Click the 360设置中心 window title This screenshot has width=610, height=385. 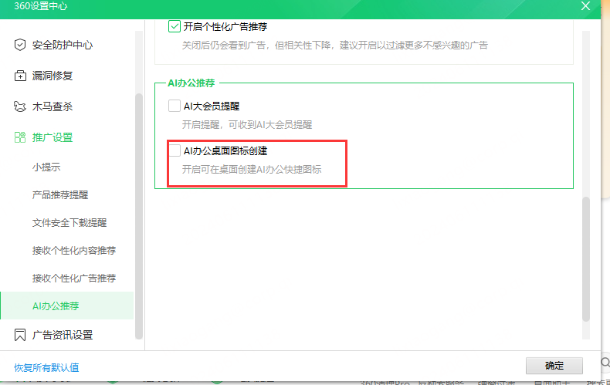click(x=40, y=6)
